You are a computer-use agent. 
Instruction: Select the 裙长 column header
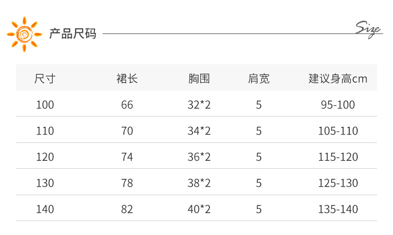coord(127,78)
